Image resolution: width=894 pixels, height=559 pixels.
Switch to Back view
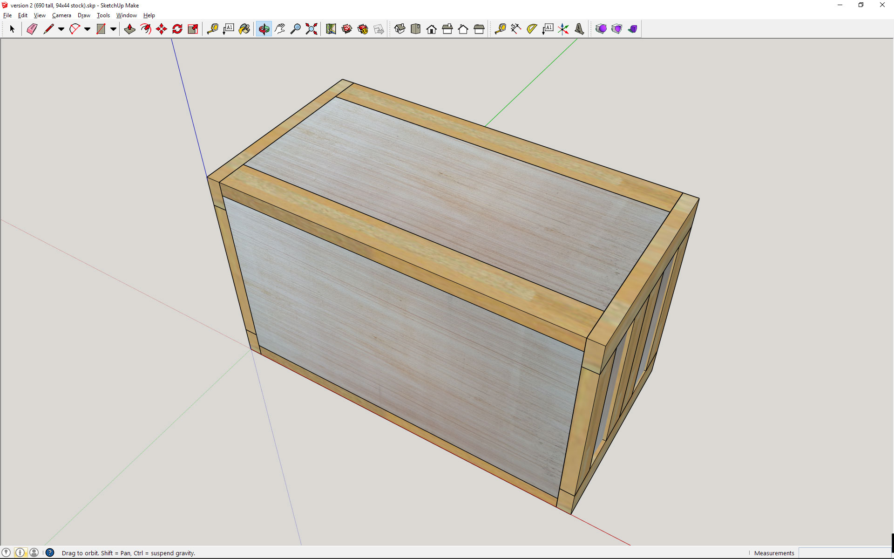click(x=463, y=29)
